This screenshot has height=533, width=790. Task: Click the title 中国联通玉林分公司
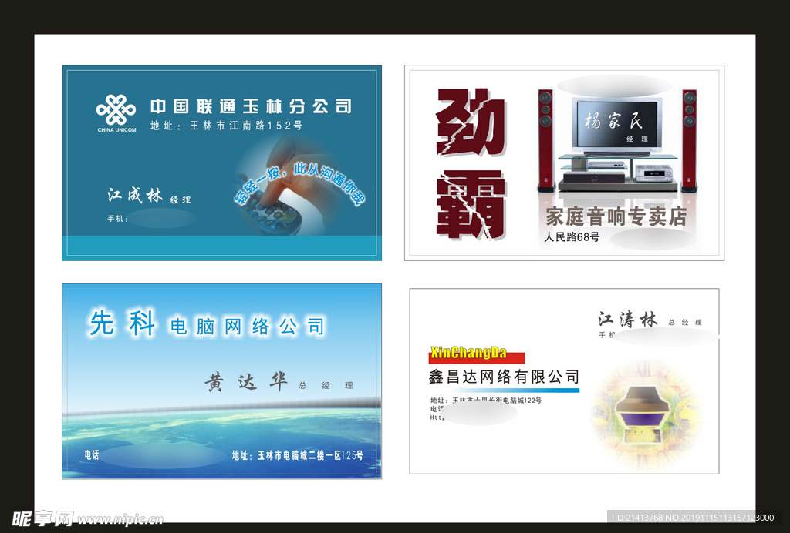pyautogui.click(x=251, y=106)
